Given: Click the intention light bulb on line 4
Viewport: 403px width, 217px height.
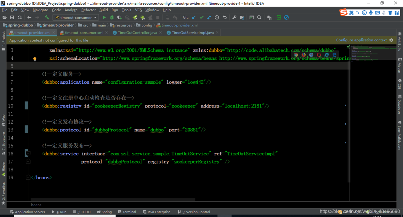Looking at the screenshot, I should pos(35,59).
